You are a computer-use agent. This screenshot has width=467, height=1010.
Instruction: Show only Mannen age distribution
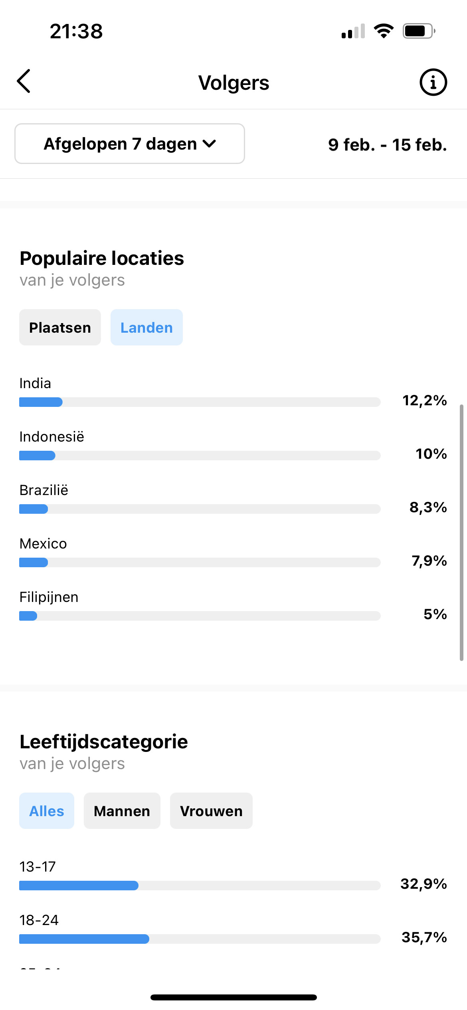tap(122, 811)
